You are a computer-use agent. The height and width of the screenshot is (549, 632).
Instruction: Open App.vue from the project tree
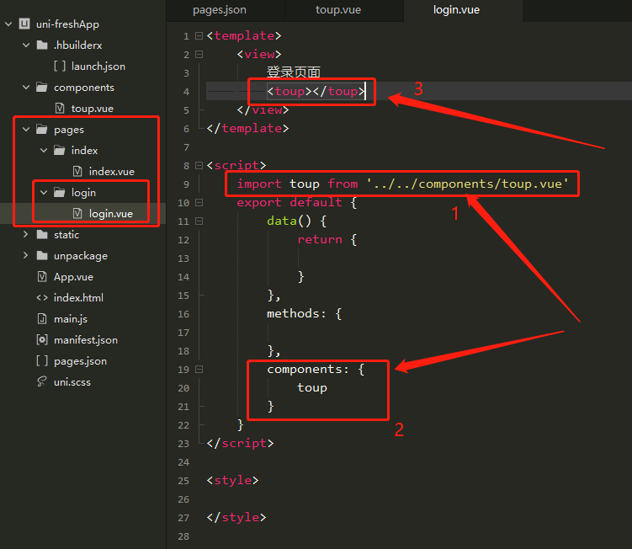click(x=73, y=277)
